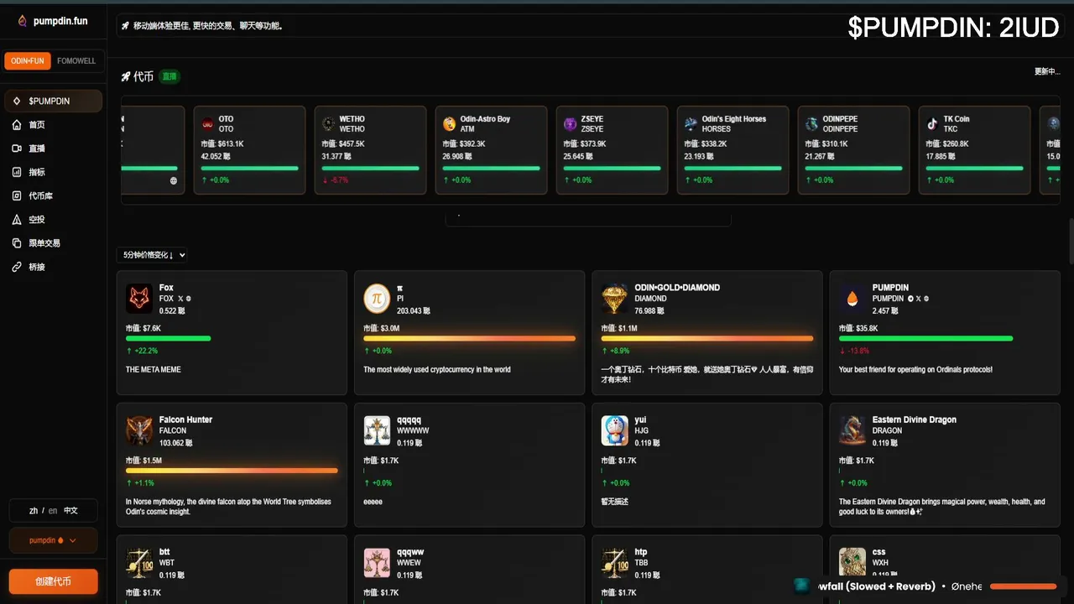Click the 暂无描述 text on yui card

(x=615, y=502)
